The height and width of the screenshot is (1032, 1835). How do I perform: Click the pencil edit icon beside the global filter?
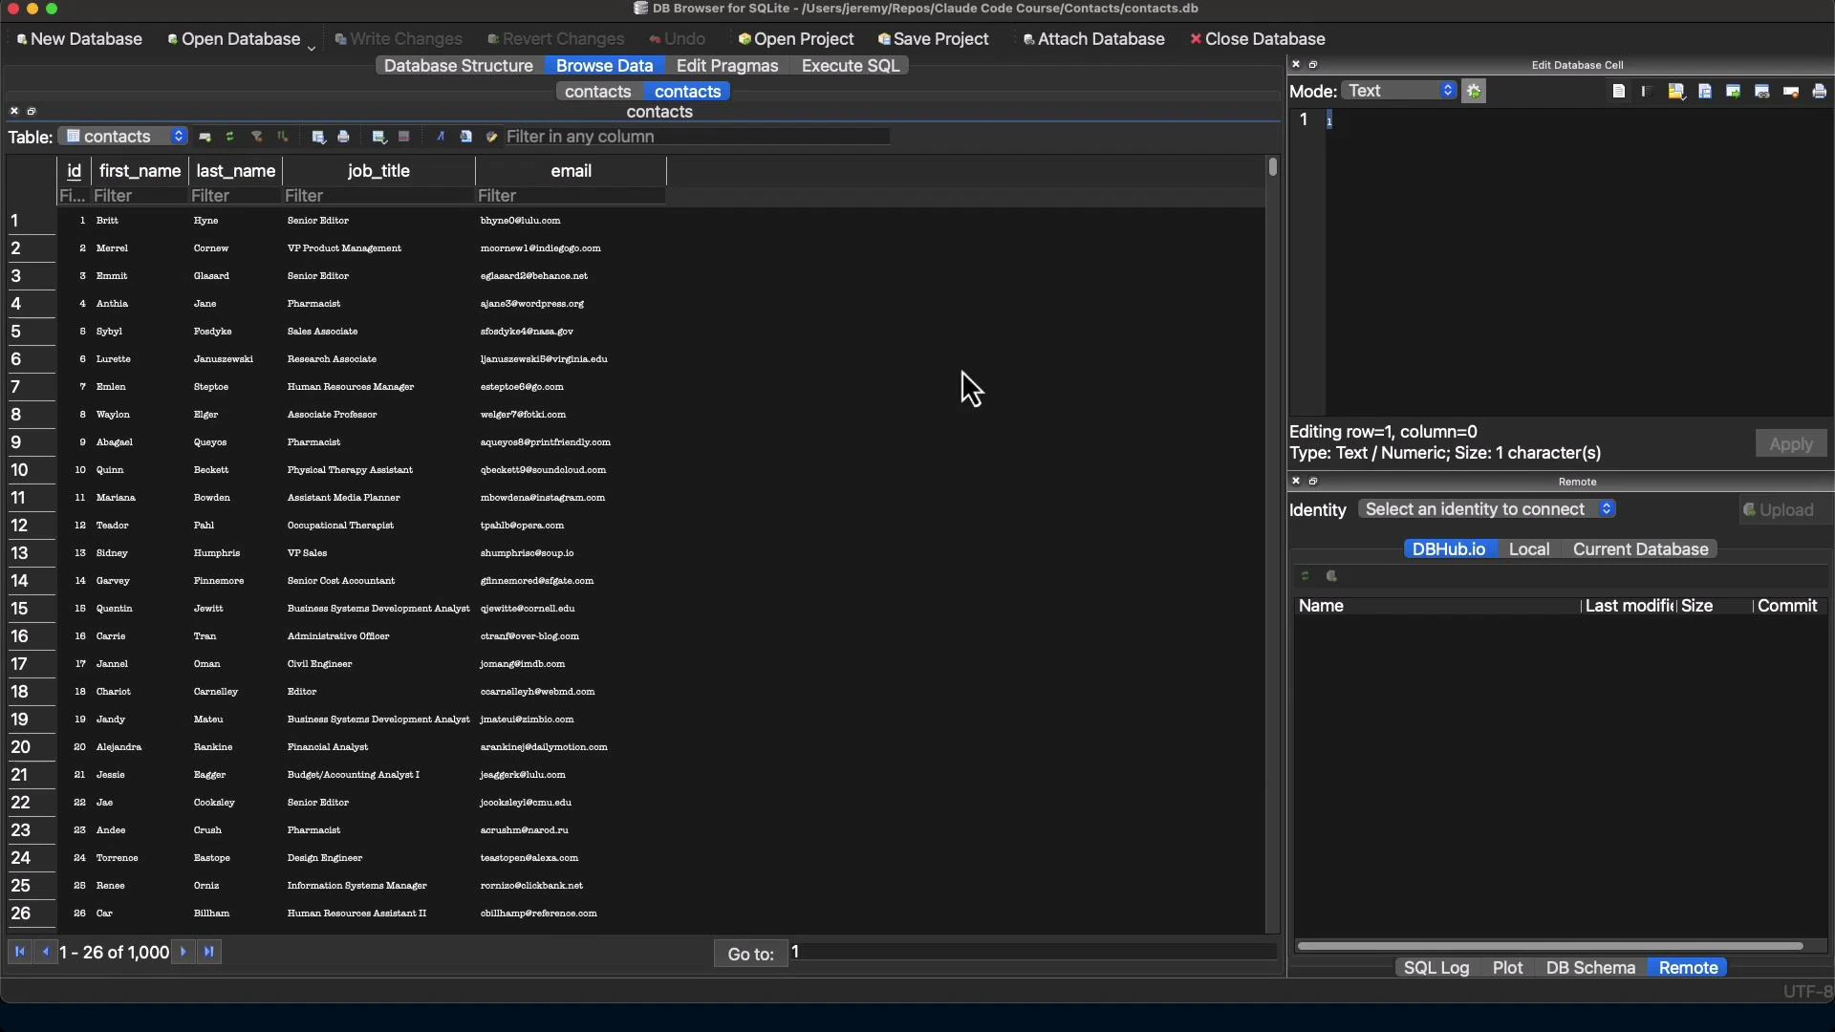tap(491, 137)
